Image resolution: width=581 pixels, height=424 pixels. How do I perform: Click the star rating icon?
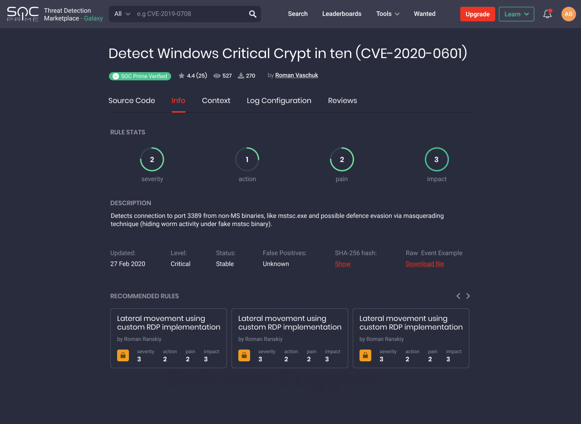pyautogui.click(x=181, y=75)
